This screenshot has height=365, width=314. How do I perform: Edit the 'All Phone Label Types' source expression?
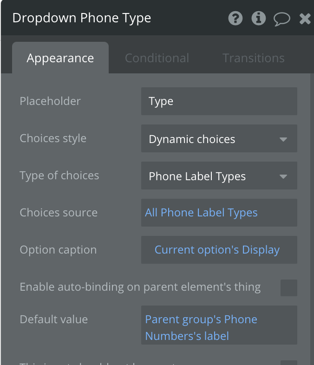coord(219,213)
